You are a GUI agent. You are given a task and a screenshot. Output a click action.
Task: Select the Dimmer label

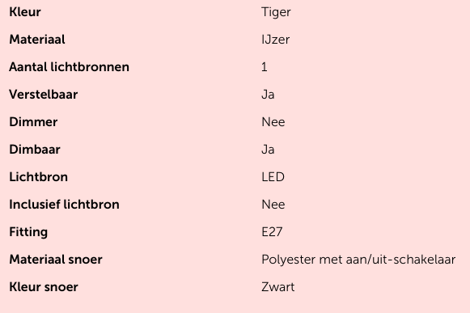point(33,122)
